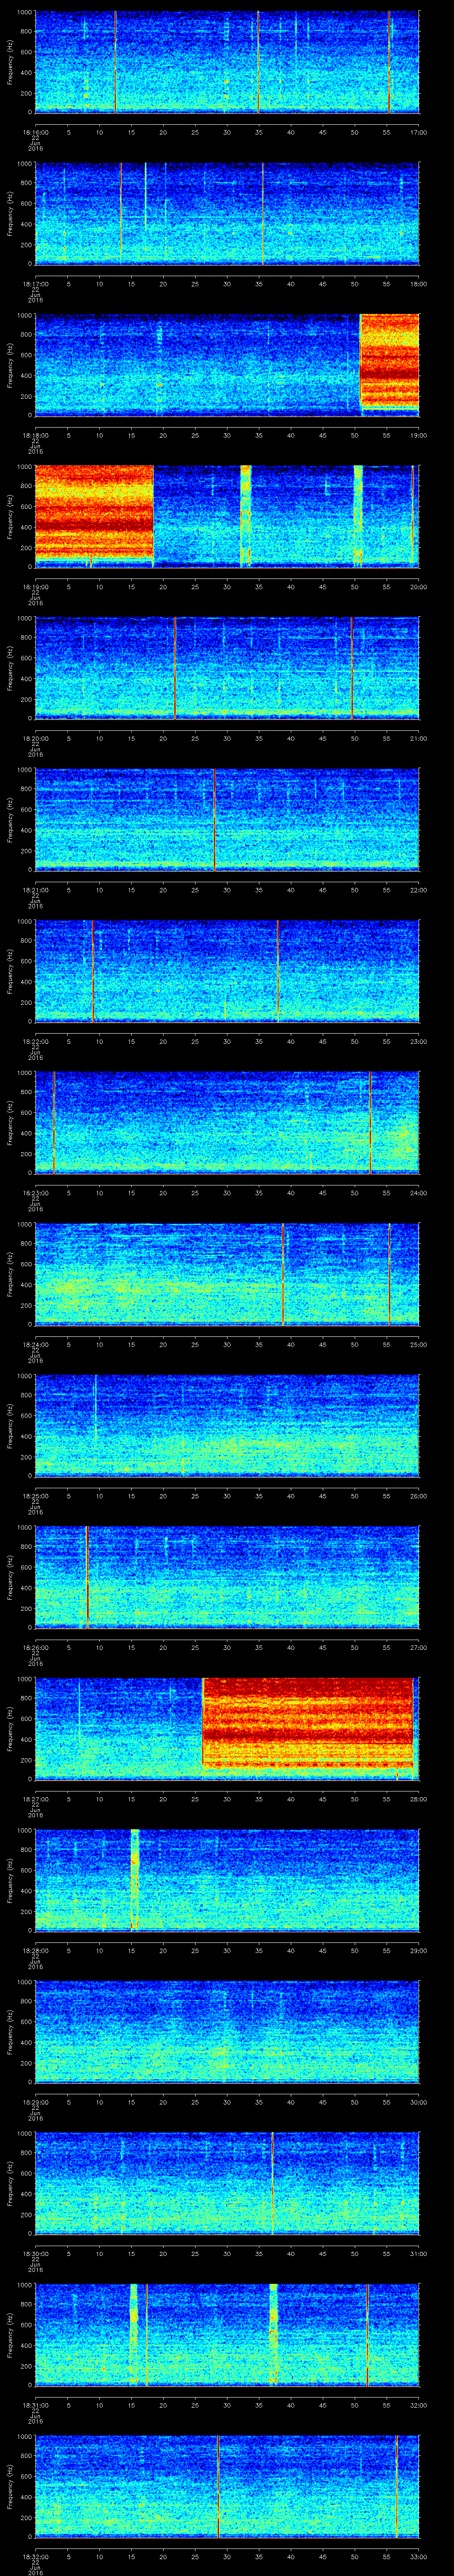Click the "25:00" end time label

[419, 1345]
